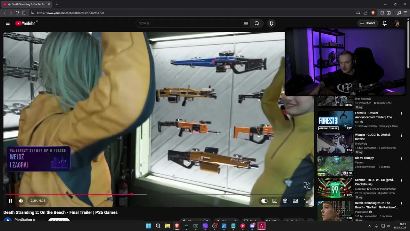Open player settings gear
410x231 pixels.
(x=285, y=201)
